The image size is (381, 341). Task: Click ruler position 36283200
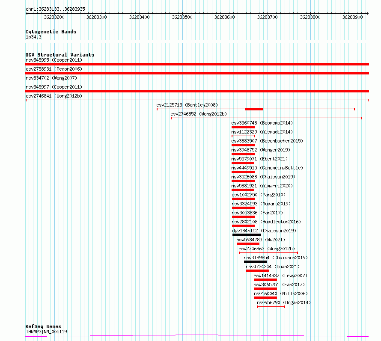click(54, 17)
